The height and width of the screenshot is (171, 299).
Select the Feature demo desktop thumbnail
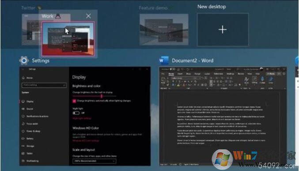click(164, 30)
